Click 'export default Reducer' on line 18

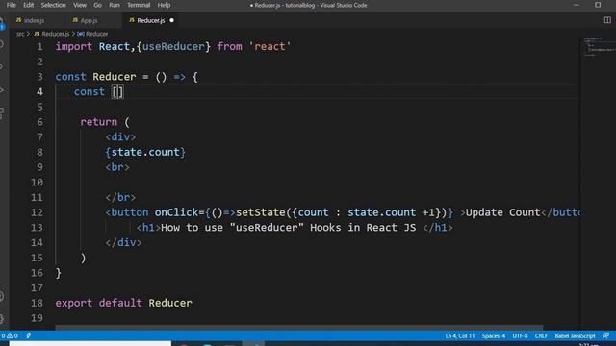tap(124, 303)
